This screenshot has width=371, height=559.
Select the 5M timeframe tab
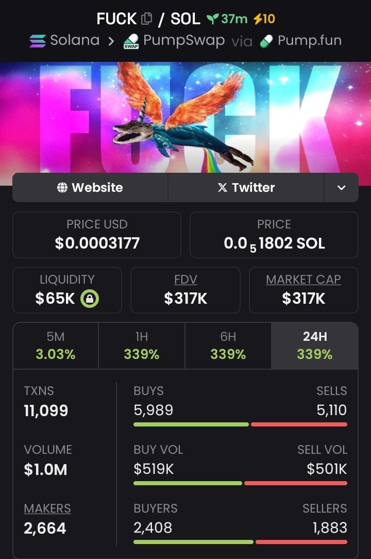(56, 346)
